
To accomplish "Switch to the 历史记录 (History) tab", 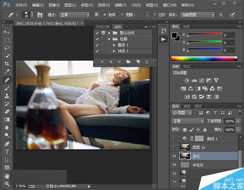I will [x=103, y=27].
